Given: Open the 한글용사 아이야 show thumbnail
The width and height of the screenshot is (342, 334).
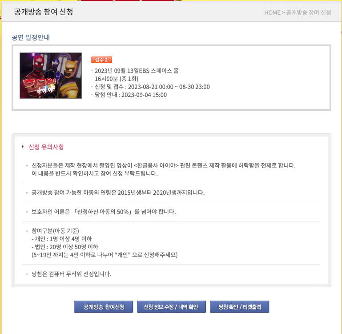Looking at the screenshot, I should pyautogui.click(x=51, y=76).
